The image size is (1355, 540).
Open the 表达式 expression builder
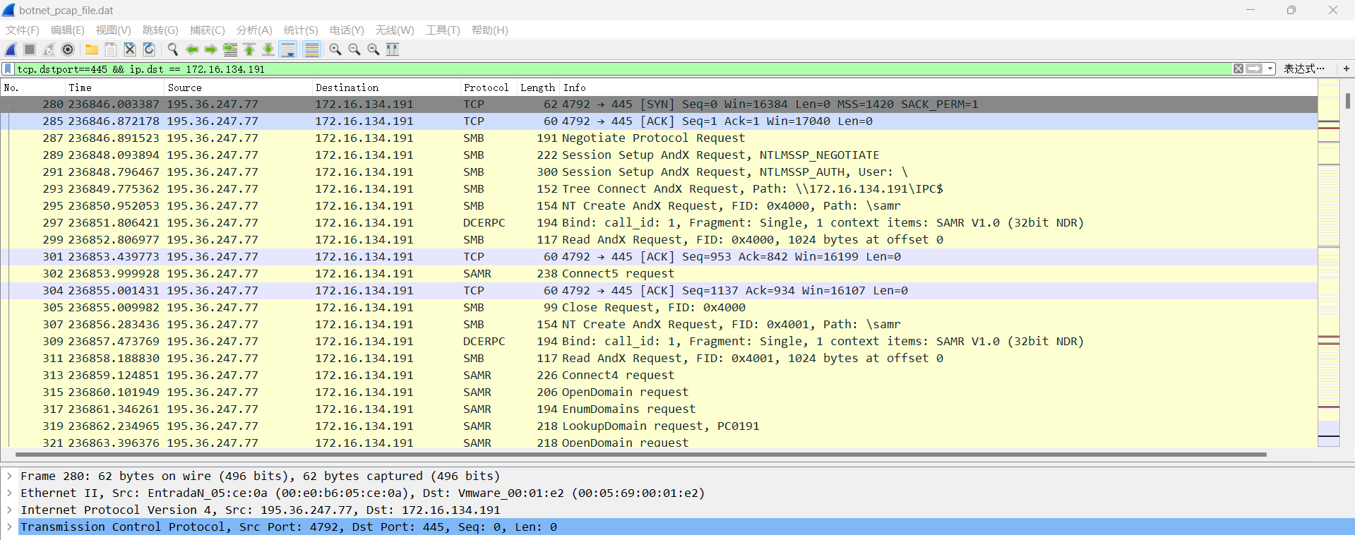coord(1303,68)
